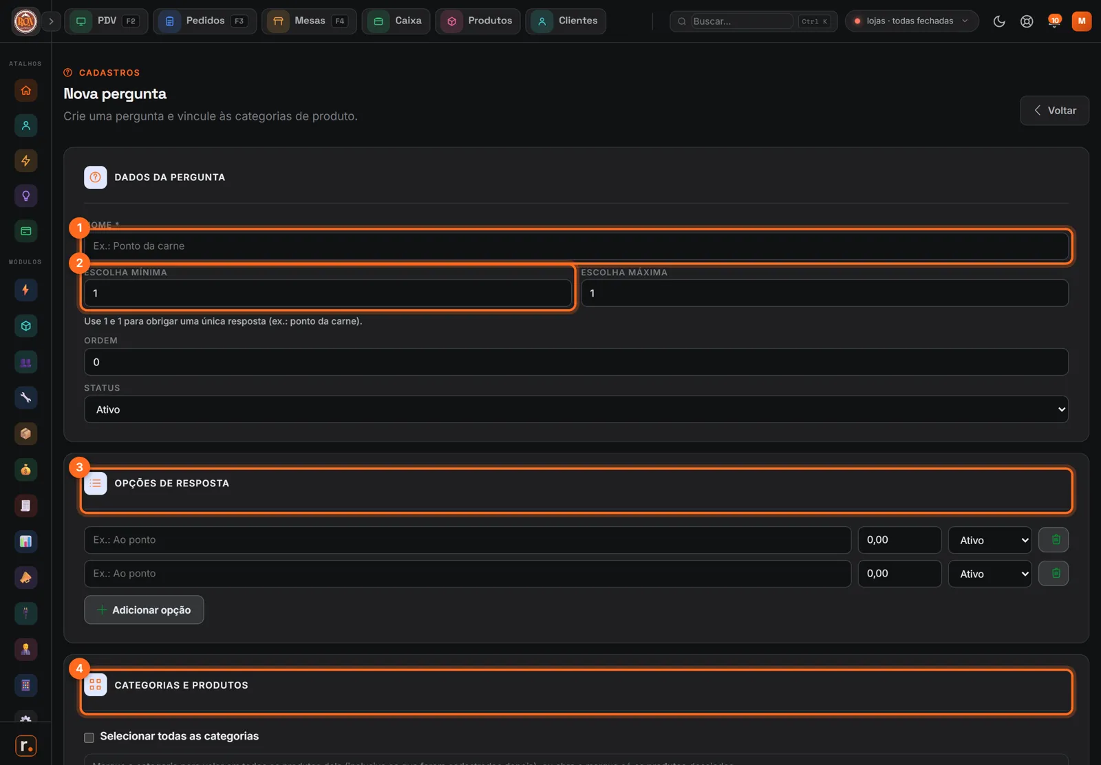The height and width of the screenshot is (765, 1101).
Task: Open the bar chart module
Action: 25,541
